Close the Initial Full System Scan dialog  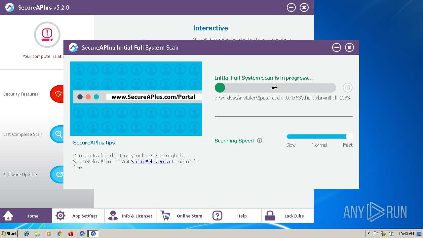[x=349, y=48]
